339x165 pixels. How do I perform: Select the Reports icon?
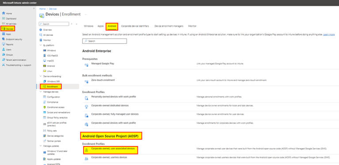pos(4,45)
